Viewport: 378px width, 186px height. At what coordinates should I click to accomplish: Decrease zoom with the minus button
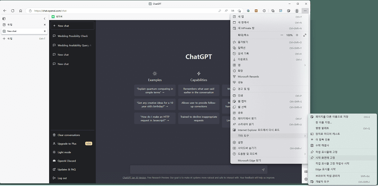pyautogui.click(x=282, y=35)
